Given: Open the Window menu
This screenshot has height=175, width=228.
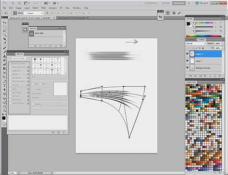Looking at the screenshot, I should click(x=77, y=8).
